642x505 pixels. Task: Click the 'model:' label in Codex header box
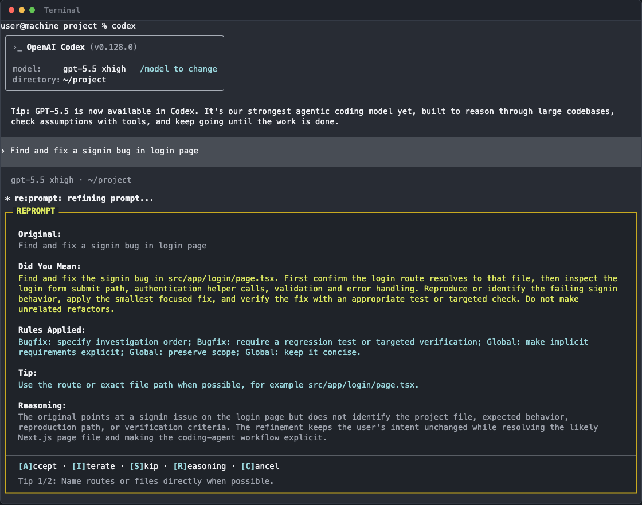coord(26,69)
